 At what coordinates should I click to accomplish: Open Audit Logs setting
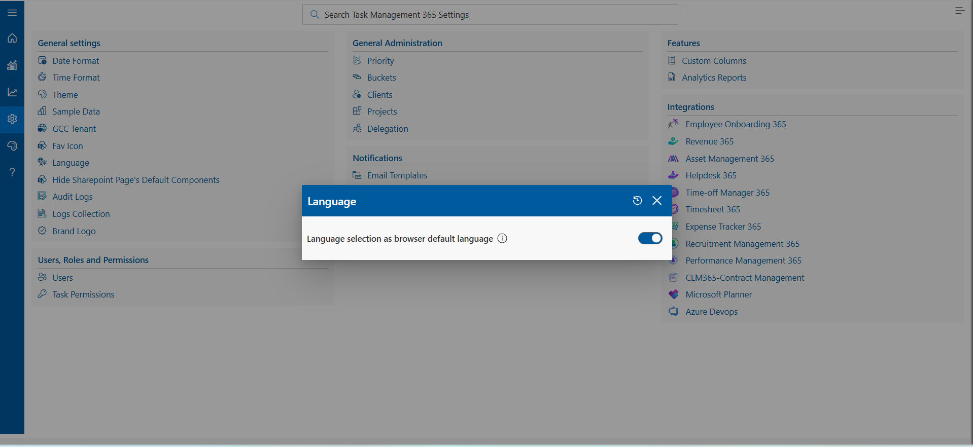tap(73, 197)
